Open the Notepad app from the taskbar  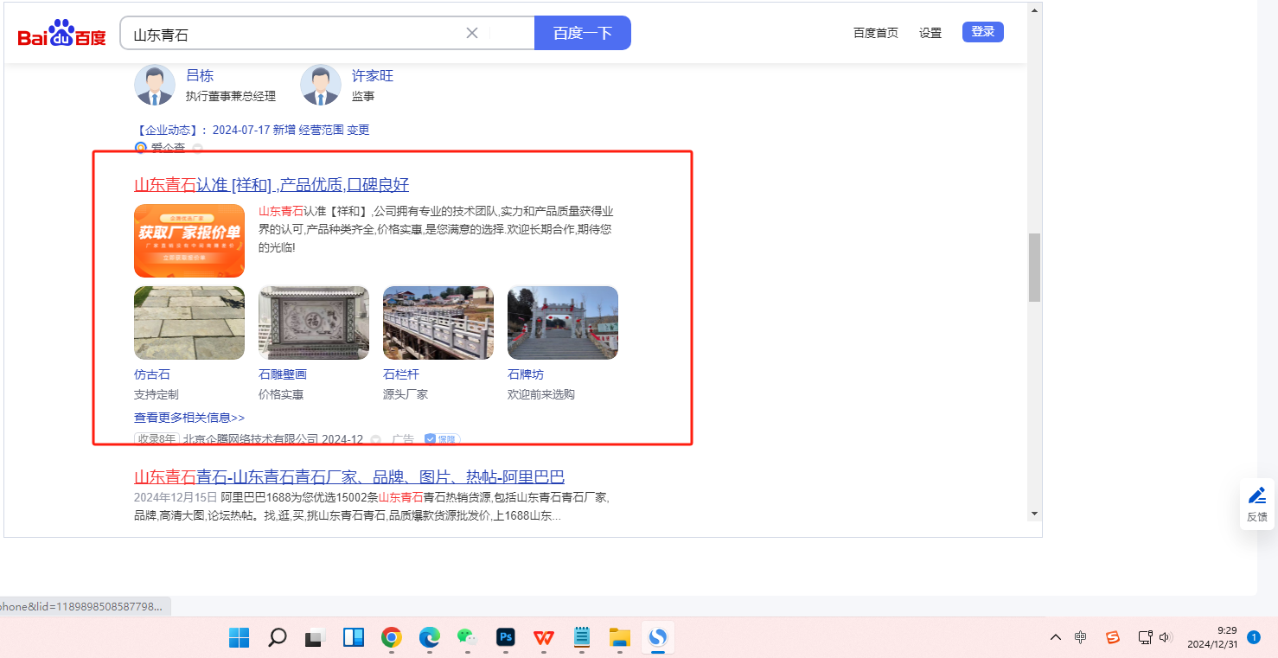(x=582, y=638)
